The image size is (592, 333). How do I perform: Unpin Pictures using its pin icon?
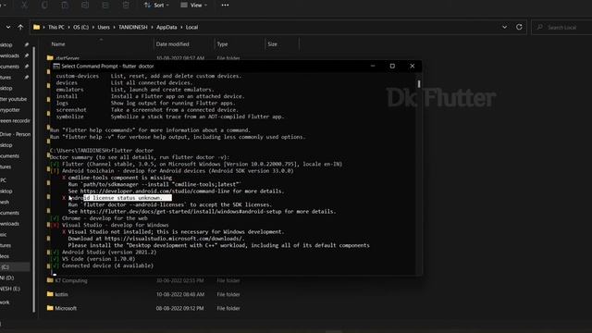pyautogui.click(x=27, y=78)
